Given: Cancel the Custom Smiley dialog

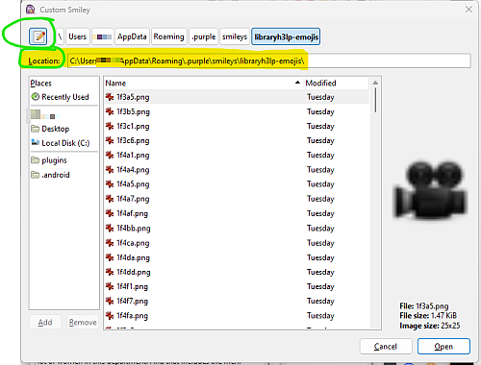Looking at the screenshot, I should point(386,347).
